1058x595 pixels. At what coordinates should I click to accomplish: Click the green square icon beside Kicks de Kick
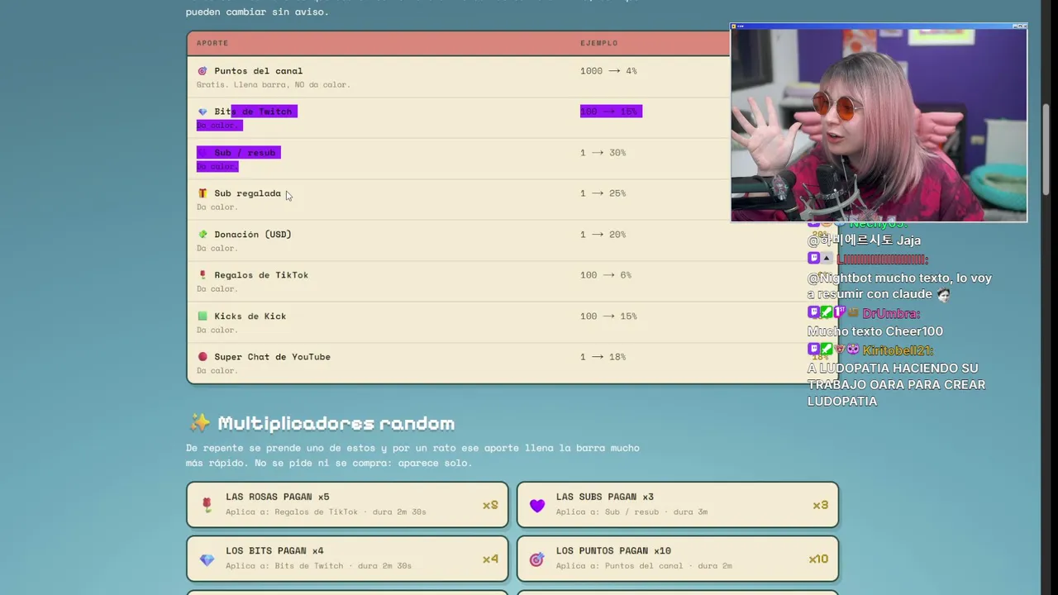click(203, 317)
